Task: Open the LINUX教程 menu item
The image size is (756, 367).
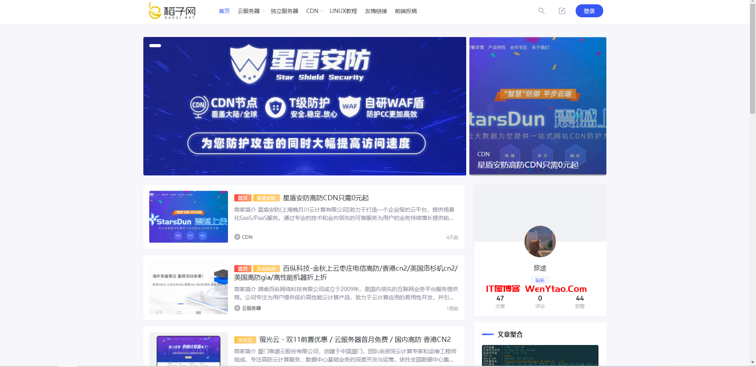Action: 343,11
